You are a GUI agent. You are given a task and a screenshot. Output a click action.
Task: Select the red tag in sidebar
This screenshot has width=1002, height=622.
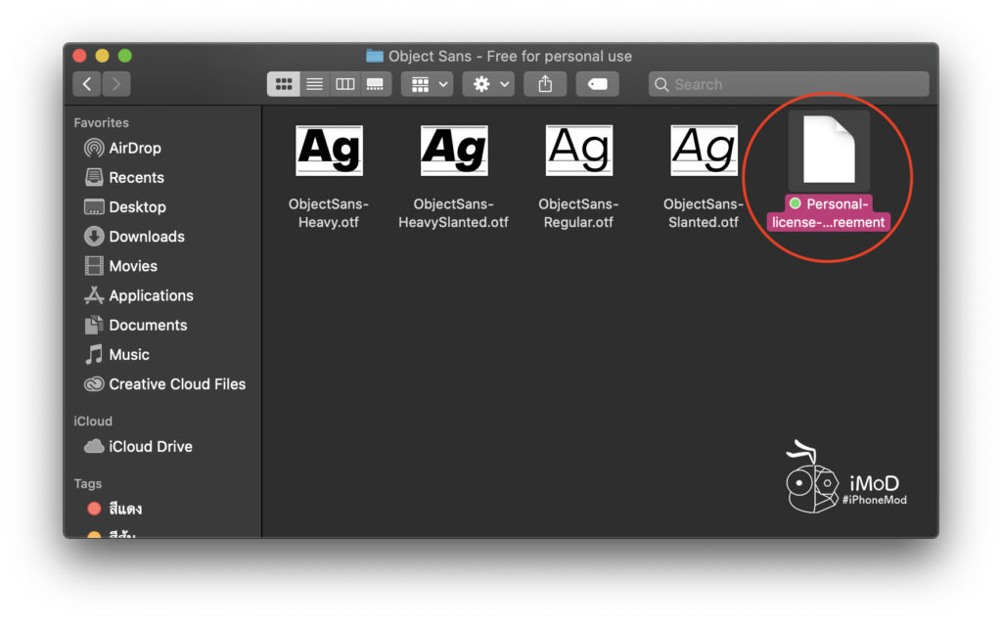(x=124, y=509)
